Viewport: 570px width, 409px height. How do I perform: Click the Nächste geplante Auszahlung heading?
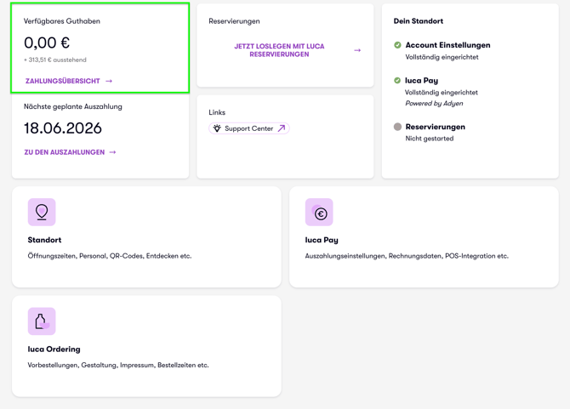(72, 106)
